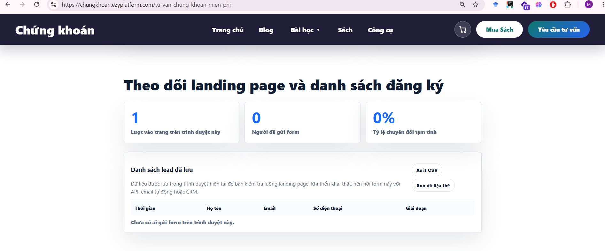Click the Giai đoạn column header
Image resolution: width=605 pixels, height=251 pixels.
tap(416, 208)
